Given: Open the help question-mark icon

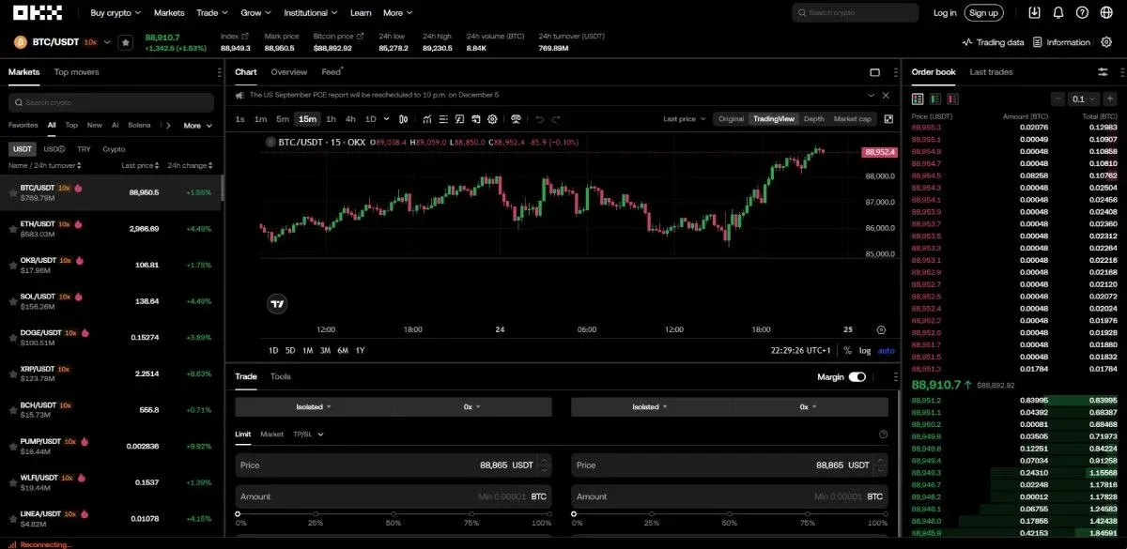Looking at the screenshot, I should [x=1082, y=13].
